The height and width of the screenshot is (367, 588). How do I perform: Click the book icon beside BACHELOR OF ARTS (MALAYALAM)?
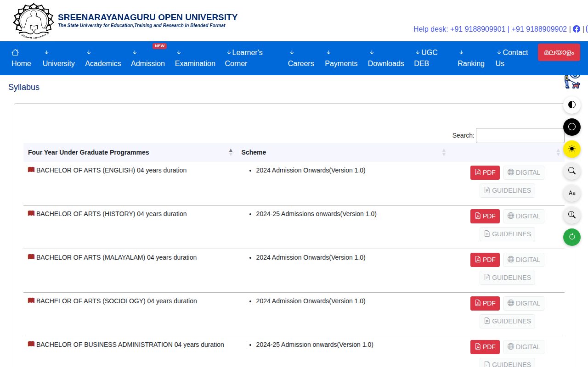(31, 257)
